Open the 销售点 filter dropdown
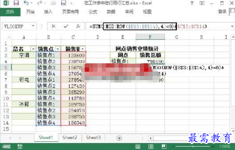This screenshot has height=150, width=235. [x=58, y=49]
